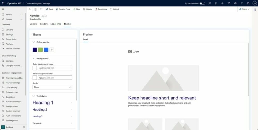Click the Refresh icon in toolbar
Screen dimensions: 258x130
[111, 9]
